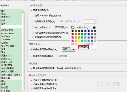The width and height of the screenshot is (127, 92).
Task: Open the 高对比度颜色组合(G) dropdown
Action: (x=90, y=22)
